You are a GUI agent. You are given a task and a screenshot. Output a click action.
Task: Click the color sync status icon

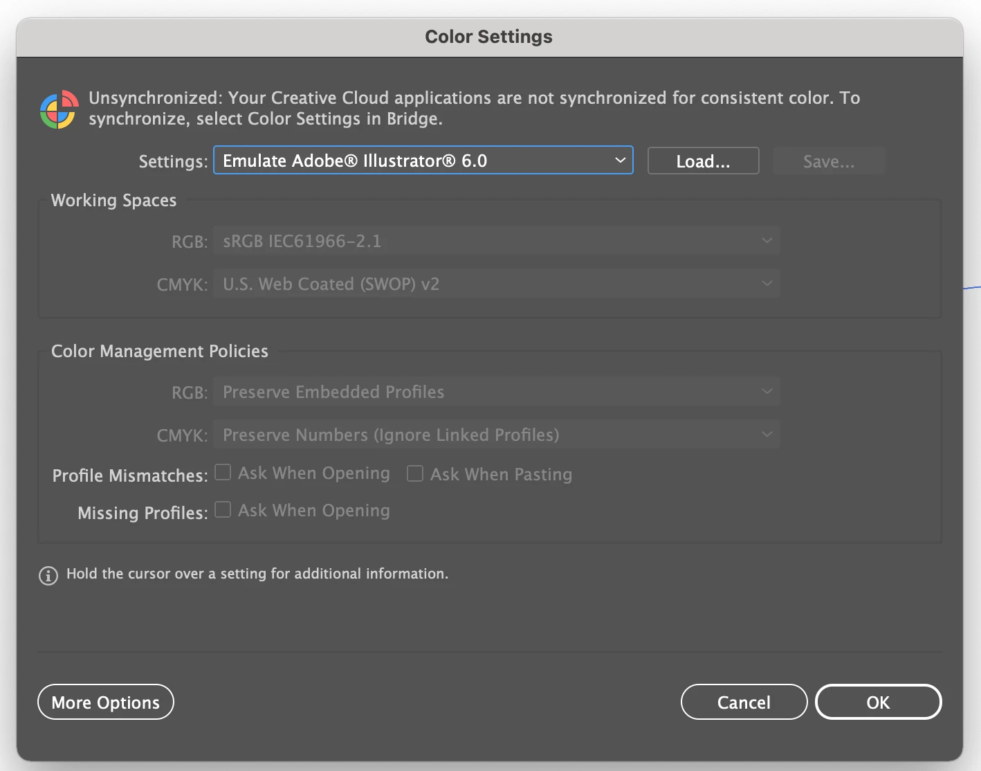click(59, 109)
